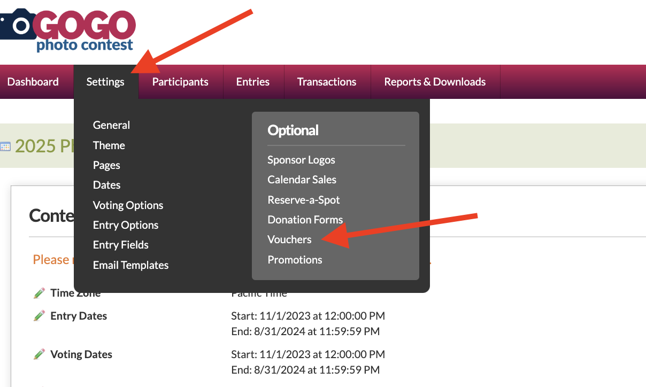Go to the Dashboard tab
Screen dimensions: 646x387
click(x=33, y=82)
